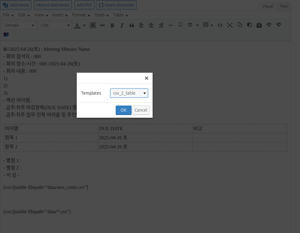Image resolution: width=300 pixels, height=233 pixels.
Task: Insert a horizontal line
Action: coord(171,25)
